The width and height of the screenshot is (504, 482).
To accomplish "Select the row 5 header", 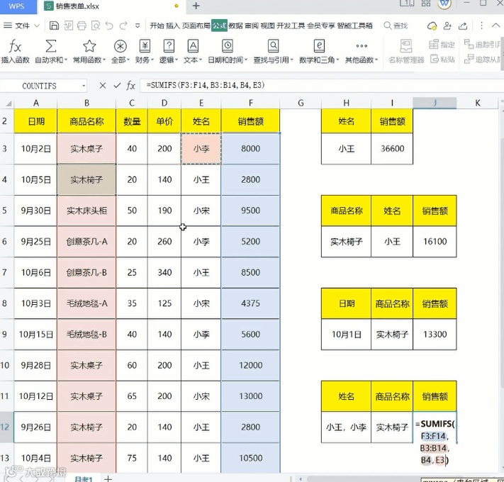I will click(x=4, y=211).
